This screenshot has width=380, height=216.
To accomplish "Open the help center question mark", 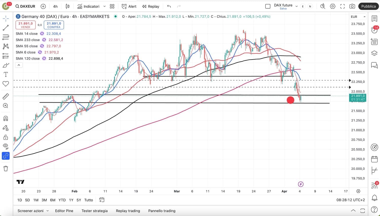I will pos(374,210).
